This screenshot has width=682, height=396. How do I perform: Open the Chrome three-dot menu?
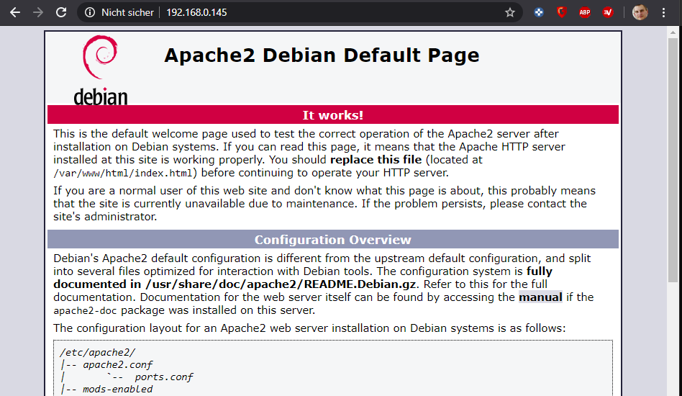click(664, 12)
